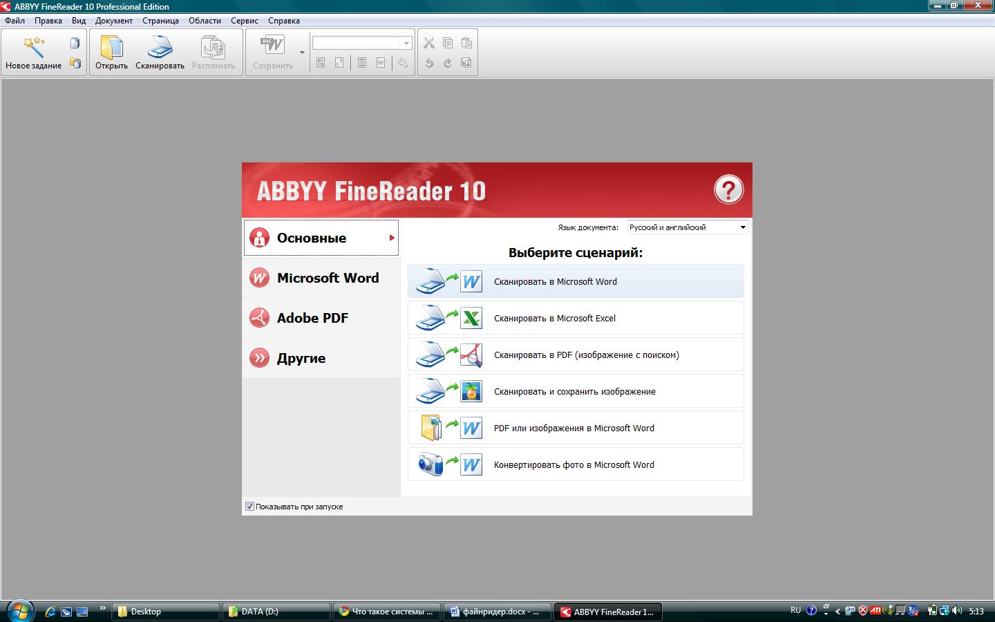Click the Paste clipboard icon in toolbar
The image size is (995, 622).
[466, 43]
